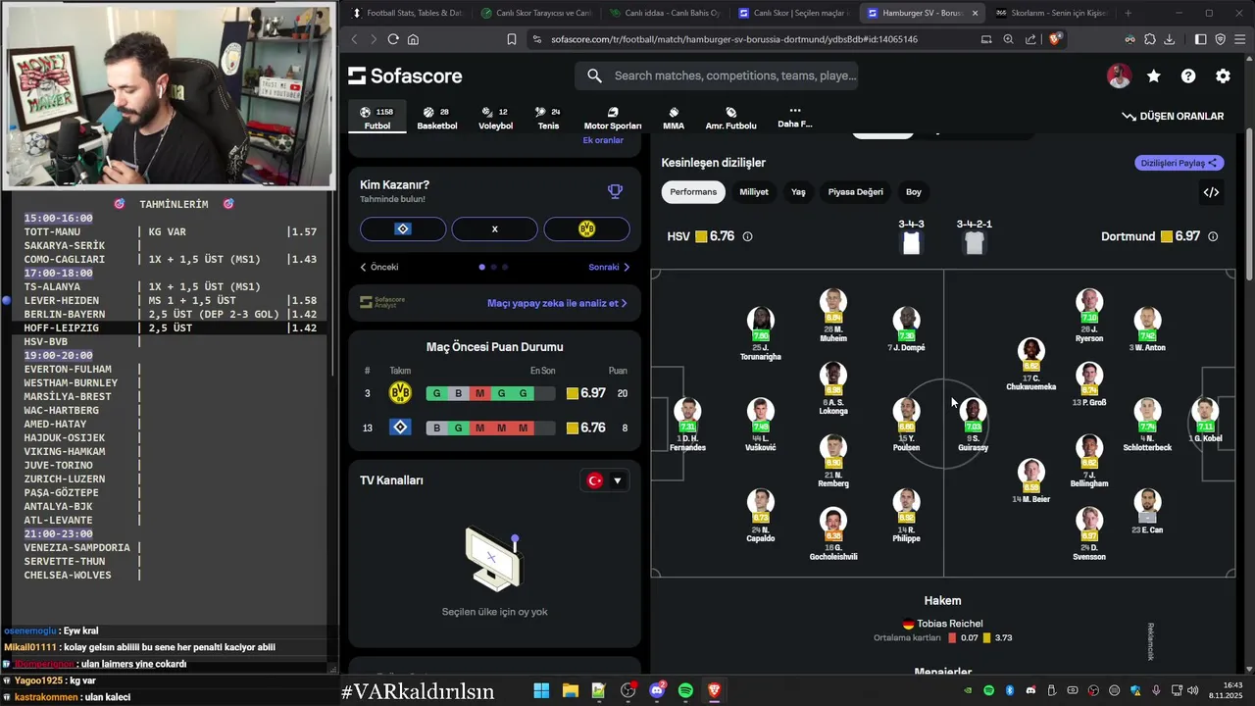This screenshot has width=1255, height=706.
Task: Open Sofascore settings gear icon
Action: click(x=1223, y=76)
